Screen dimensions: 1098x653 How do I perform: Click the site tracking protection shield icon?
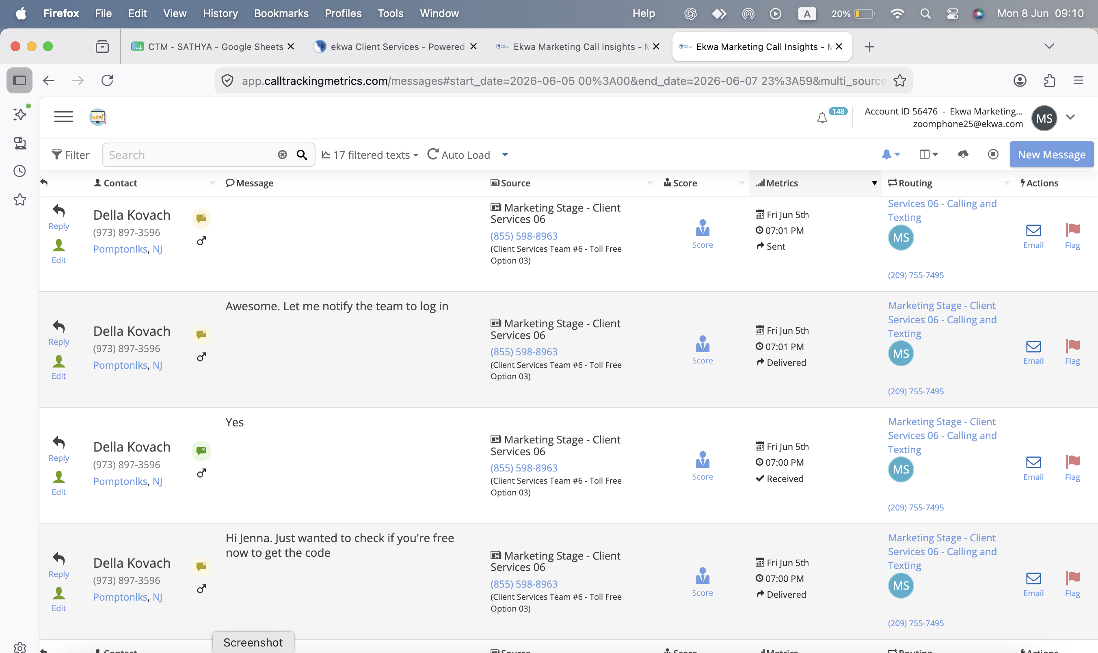click(227, 80)
